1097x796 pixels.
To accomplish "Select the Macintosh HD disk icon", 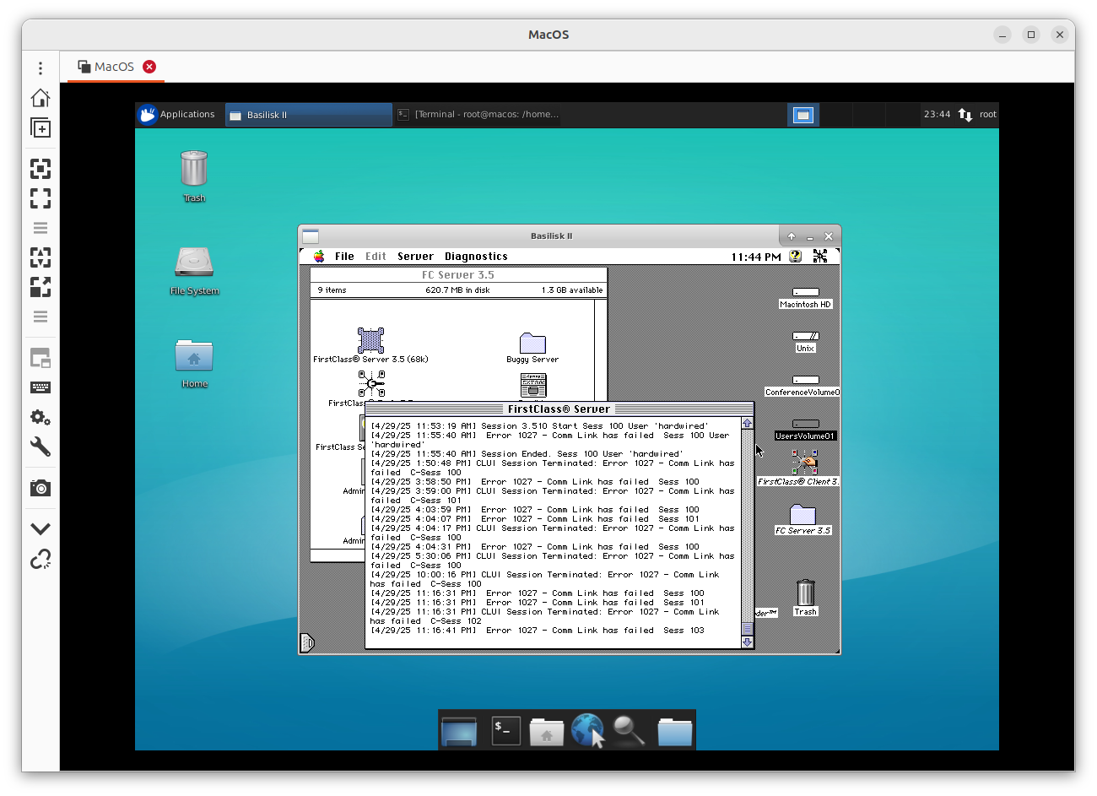I will click(x=805, y=293).
